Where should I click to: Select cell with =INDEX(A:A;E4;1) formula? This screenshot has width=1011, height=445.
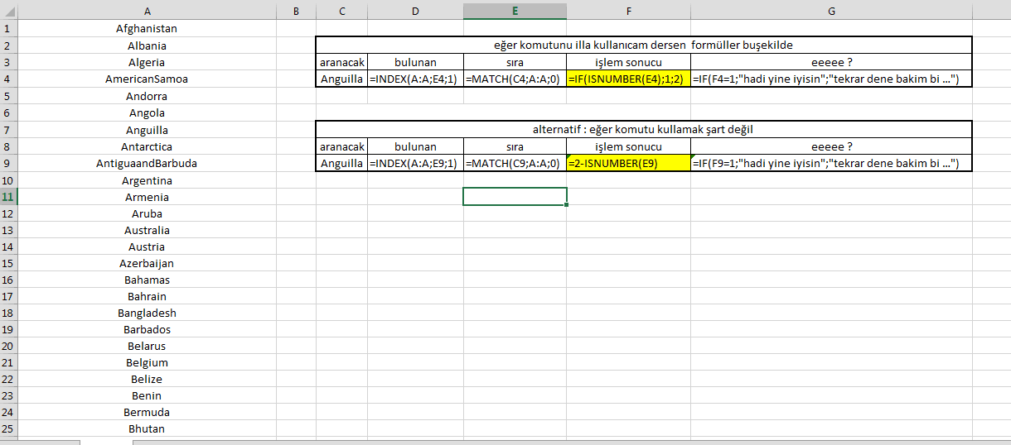click(415, 79)
